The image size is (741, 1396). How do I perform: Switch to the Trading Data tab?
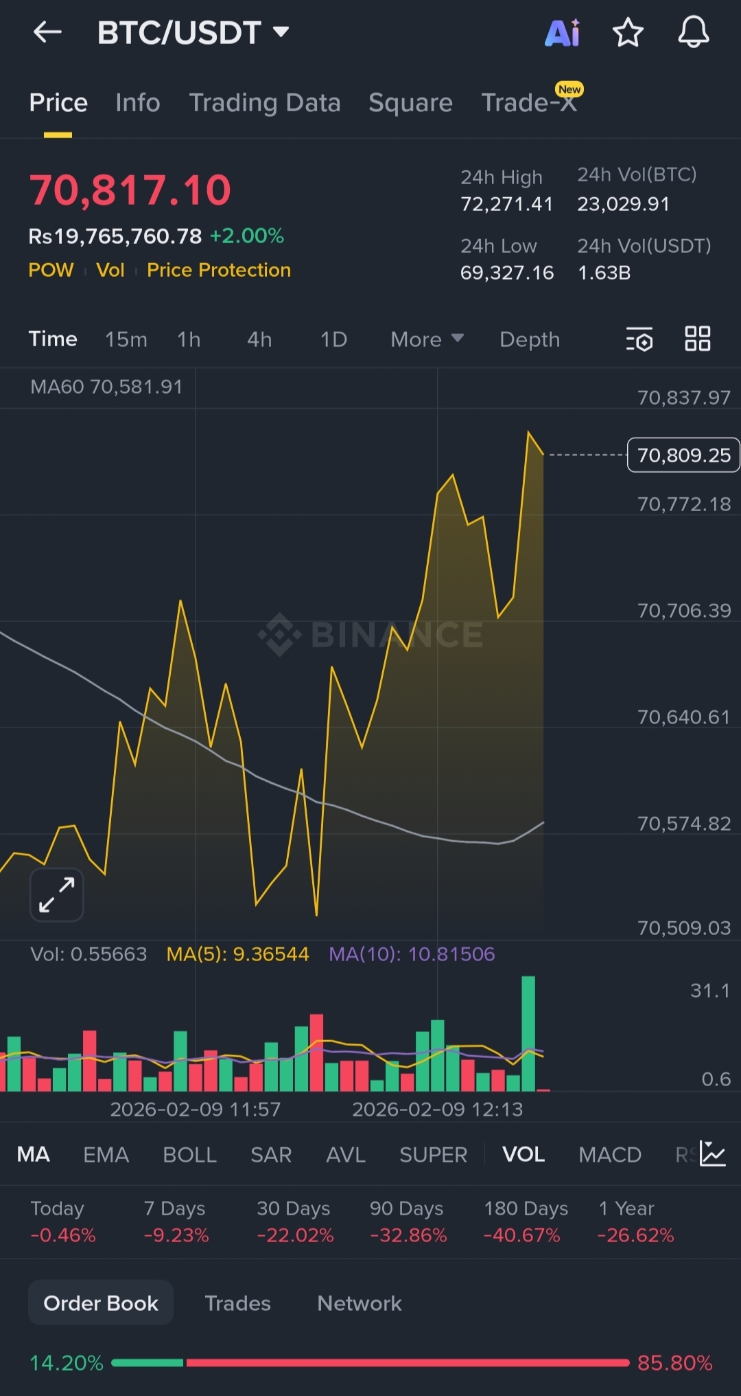(x=265, y=102)
